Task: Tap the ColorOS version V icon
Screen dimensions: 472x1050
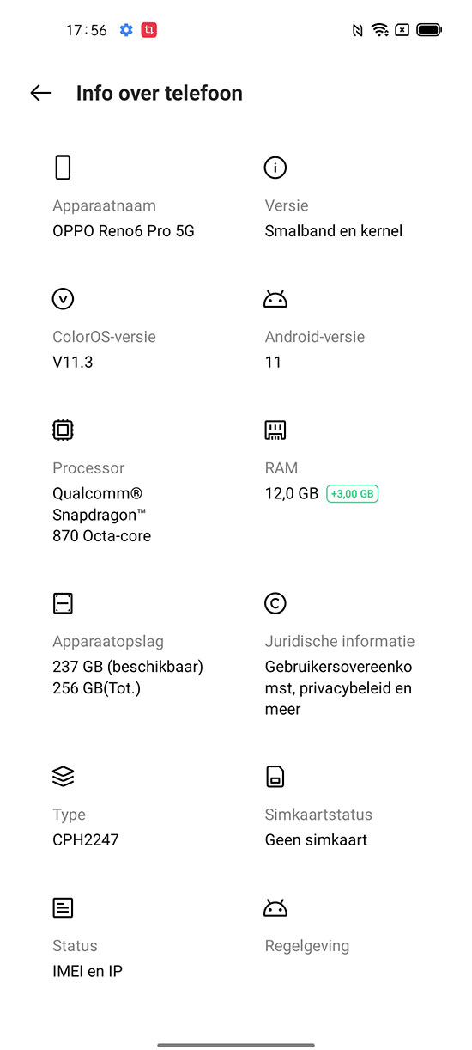Action: (63, 299)
